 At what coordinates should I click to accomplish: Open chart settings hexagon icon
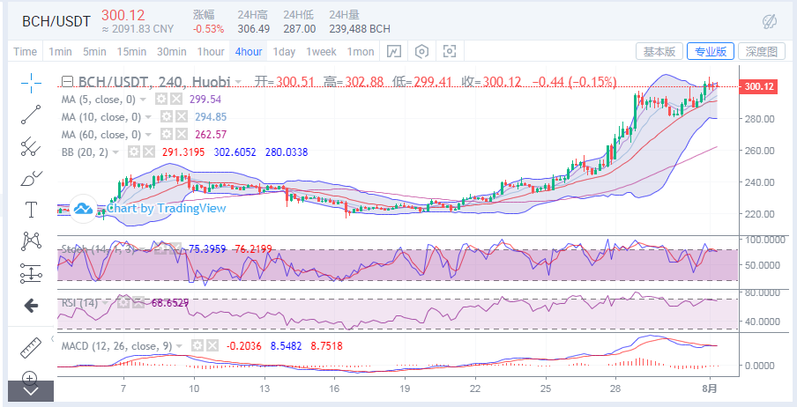(x=422, y=51)
